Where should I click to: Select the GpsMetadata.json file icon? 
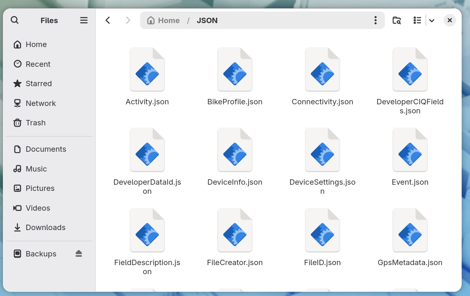(410, 230)
